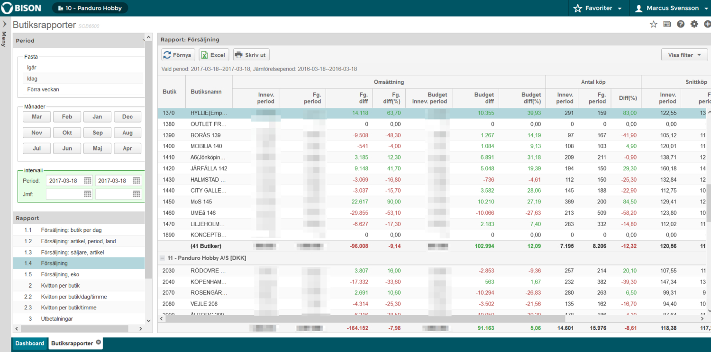
Task: Select the HYLLIE(Emp... store row
Action: 432,113
